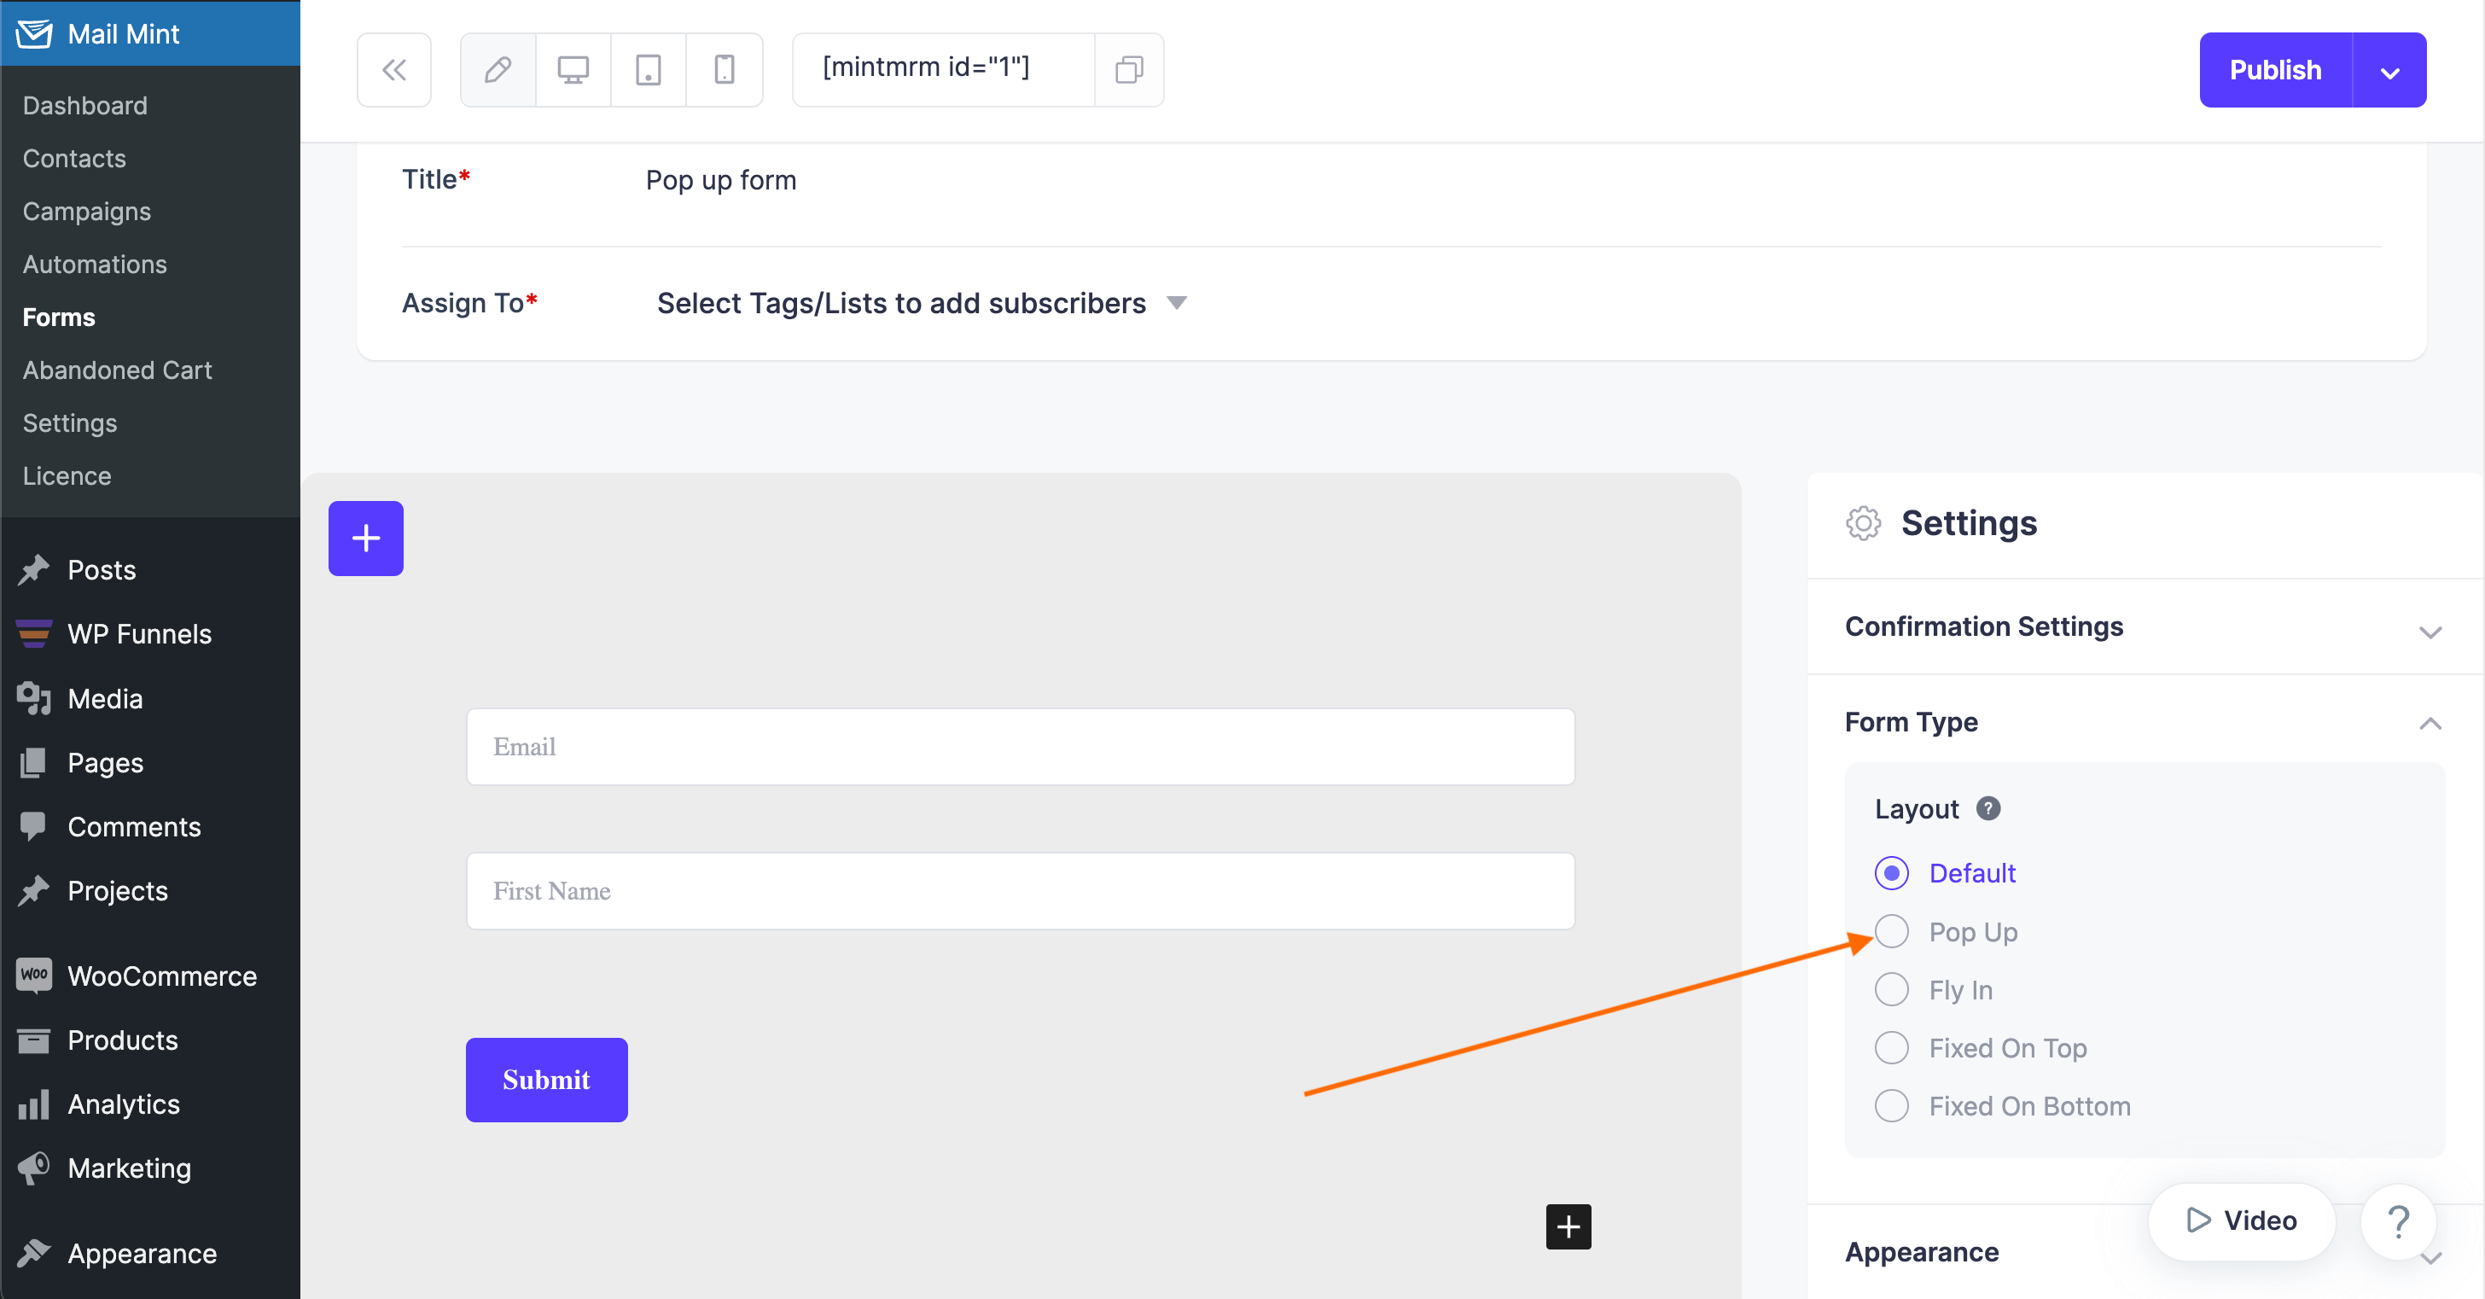The height and width of the screenshot is (1299, 2485).
Task: Navigate to Forms menu item
Action: 57,316
